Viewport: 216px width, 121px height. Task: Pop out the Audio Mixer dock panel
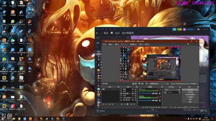pos(162,87)
